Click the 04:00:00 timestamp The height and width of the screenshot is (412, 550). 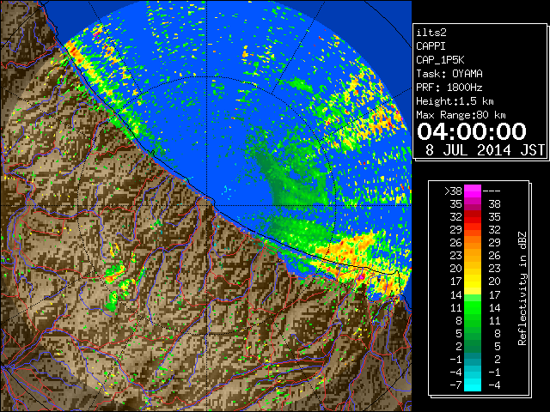[x=472, y=131]
